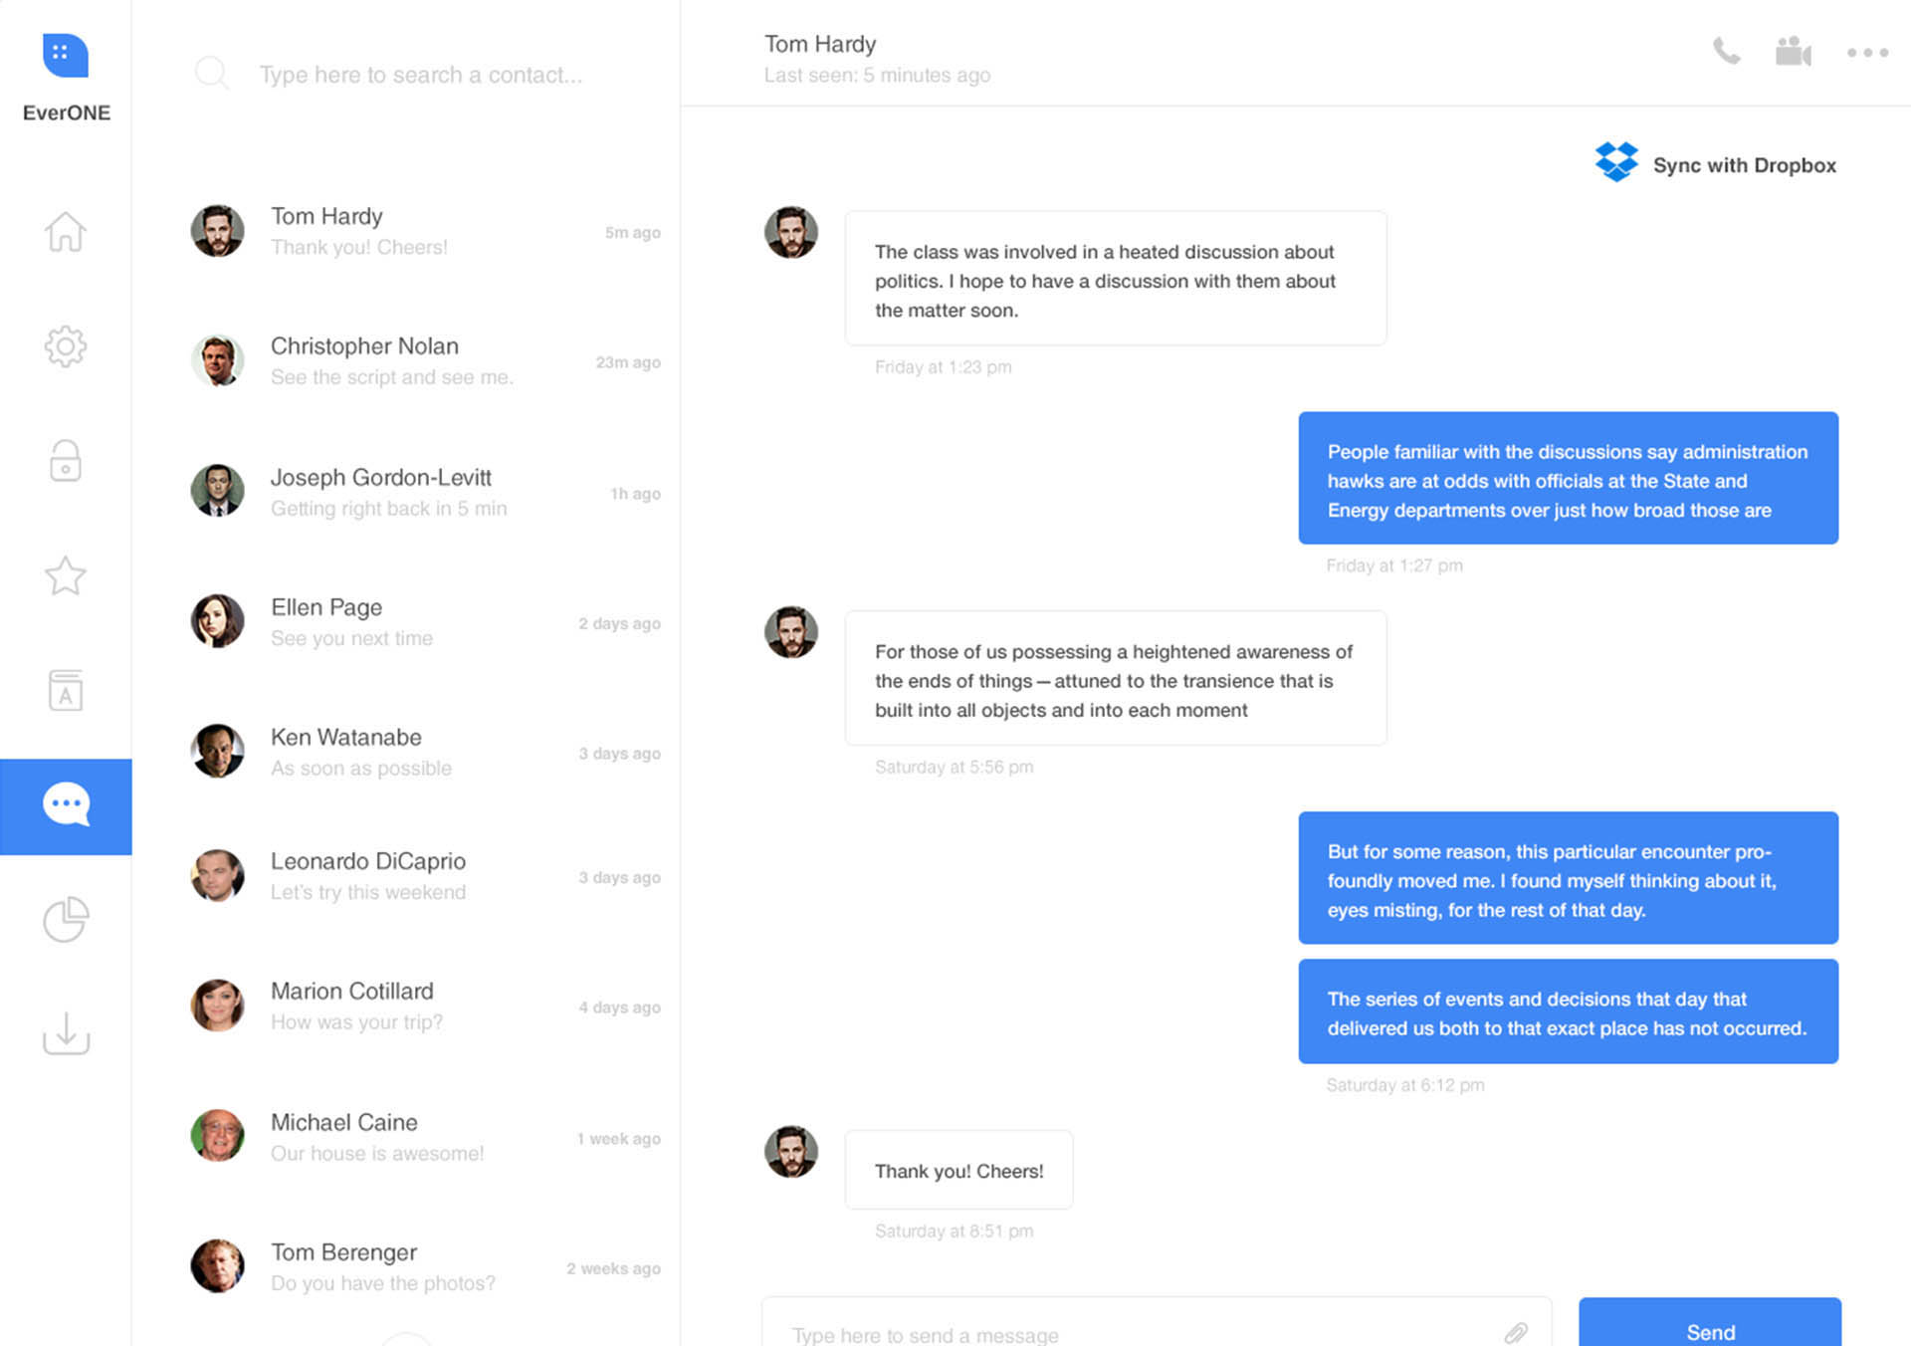Click the lock icon in sidebar
This screenshot has width=1911, height=1346.
(66, 461)
